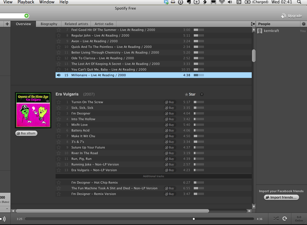Click the plus button left of Overview

7,24
